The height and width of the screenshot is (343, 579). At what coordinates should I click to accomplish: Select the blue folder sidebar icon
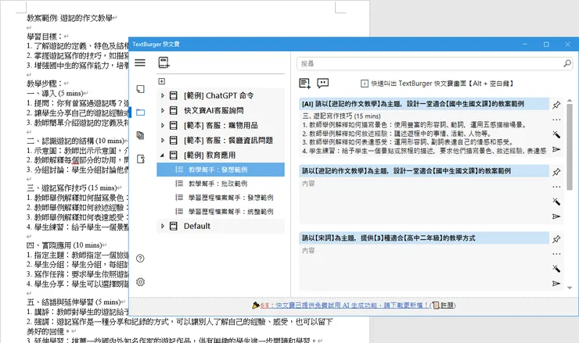point(140,113)
